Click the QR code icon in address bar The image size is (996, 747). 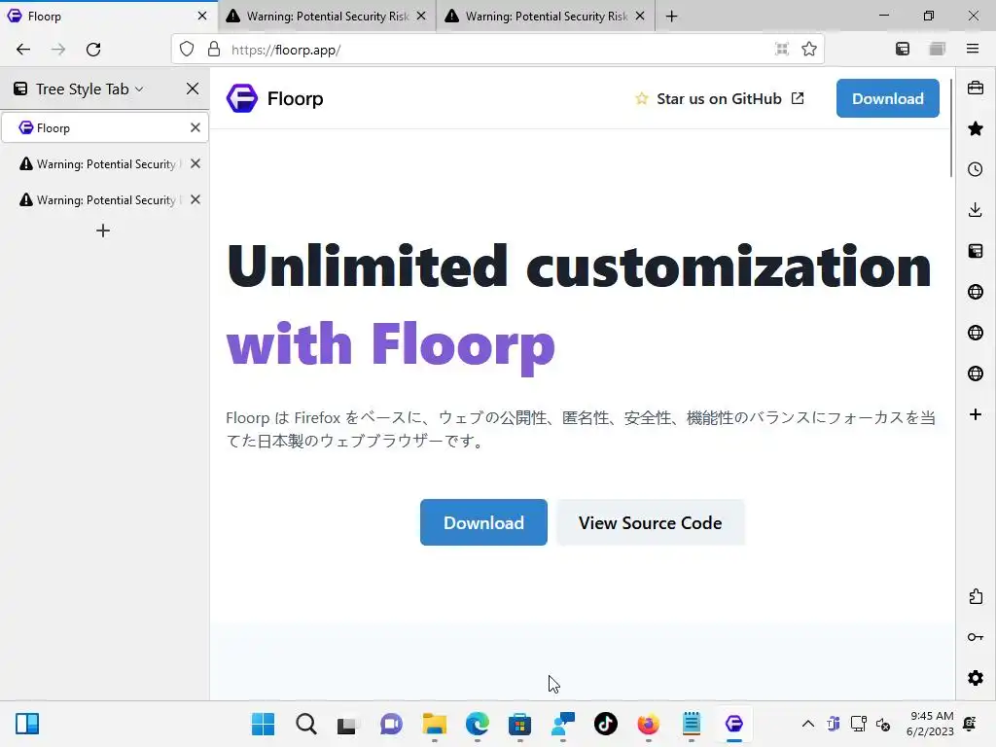[x=782, y=49]
